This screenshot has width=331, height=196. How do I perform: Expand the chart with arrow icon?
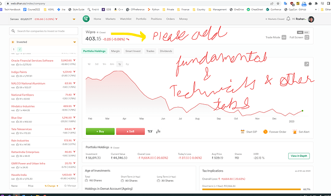click(x=307, y=64)
